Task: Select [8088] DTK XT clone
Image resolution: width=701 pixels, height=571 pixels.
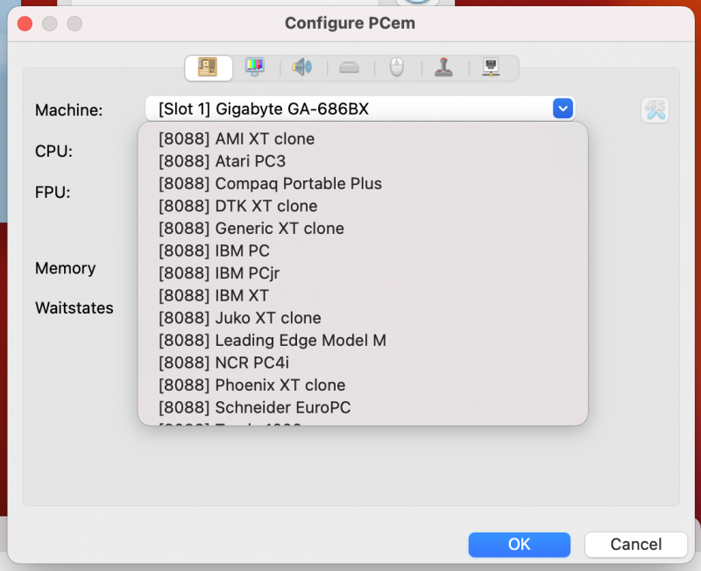Action: pyautogui.click(x=363, y=206)
